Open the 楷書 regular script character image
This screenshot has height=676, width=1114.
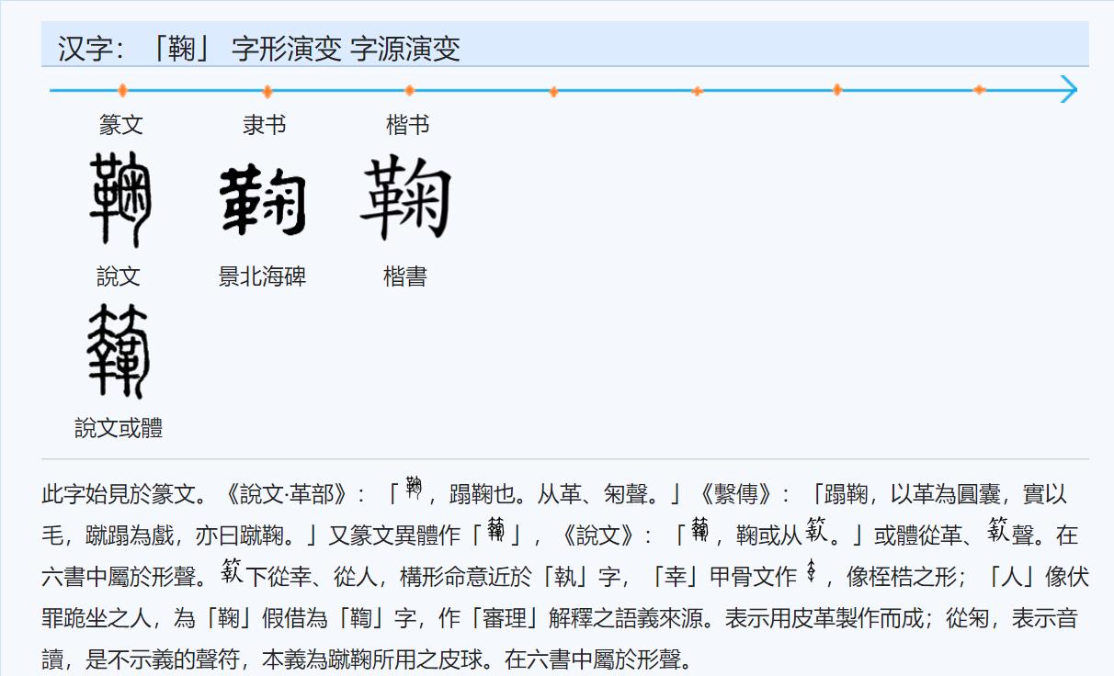click(x=405, y=197)
